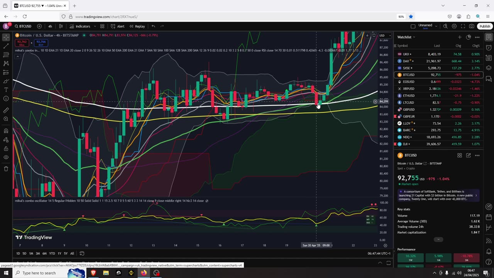The image size is (494, 278).
Task: Click the Brave browser taskbar icon
Action: coord(93,273)
